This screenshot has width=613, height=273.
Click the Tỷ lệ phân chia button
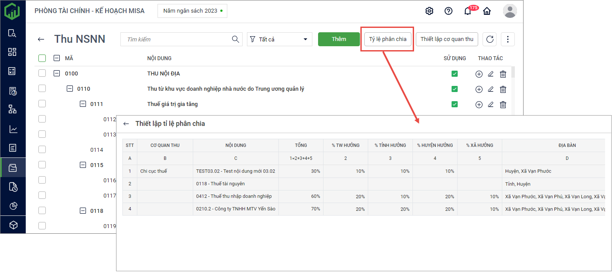coord(387,39)
